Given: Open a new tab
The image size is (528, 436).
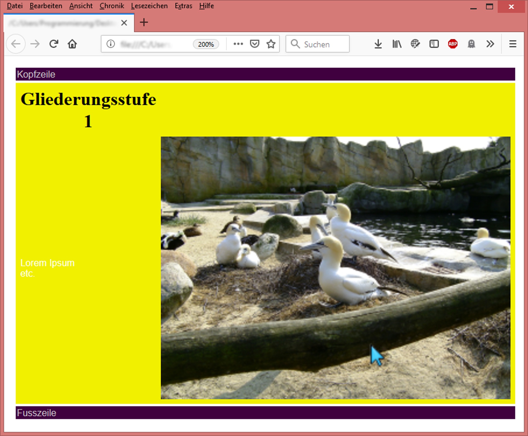Looking at the screenshot, I should click(x=144, y=22).
